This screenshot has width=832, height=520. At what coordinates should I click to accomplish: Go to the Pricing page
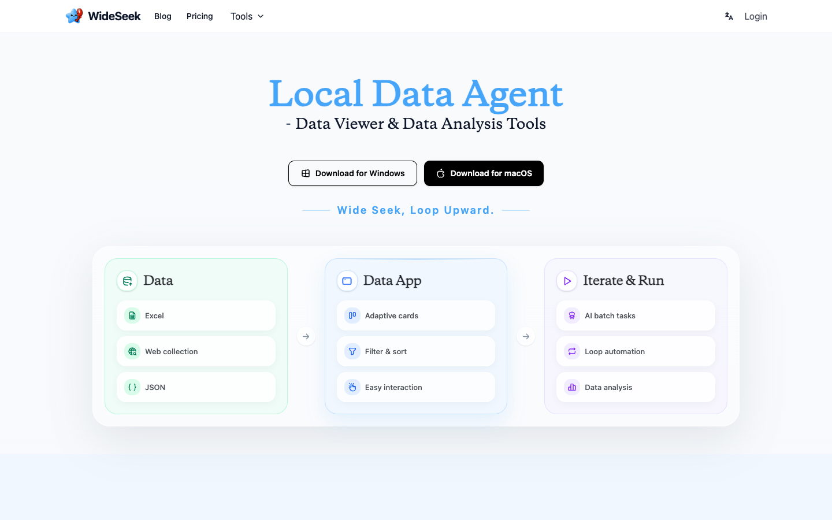200,16
